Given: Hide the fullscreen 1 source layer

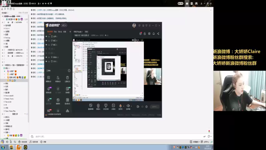Looking at the screenshot, I should (x=46, y=36).
